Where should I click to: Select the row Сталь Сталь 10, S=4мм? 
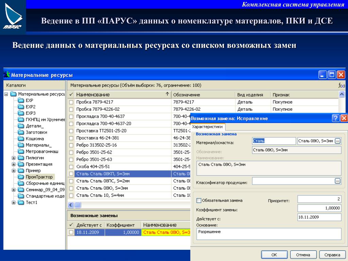129,195
